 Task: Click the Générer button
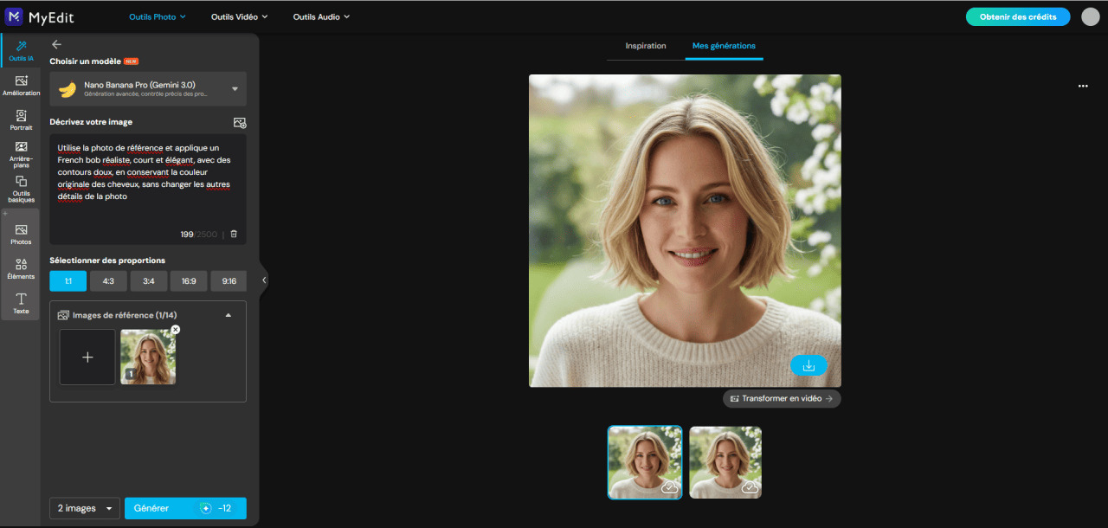(185, 508)
